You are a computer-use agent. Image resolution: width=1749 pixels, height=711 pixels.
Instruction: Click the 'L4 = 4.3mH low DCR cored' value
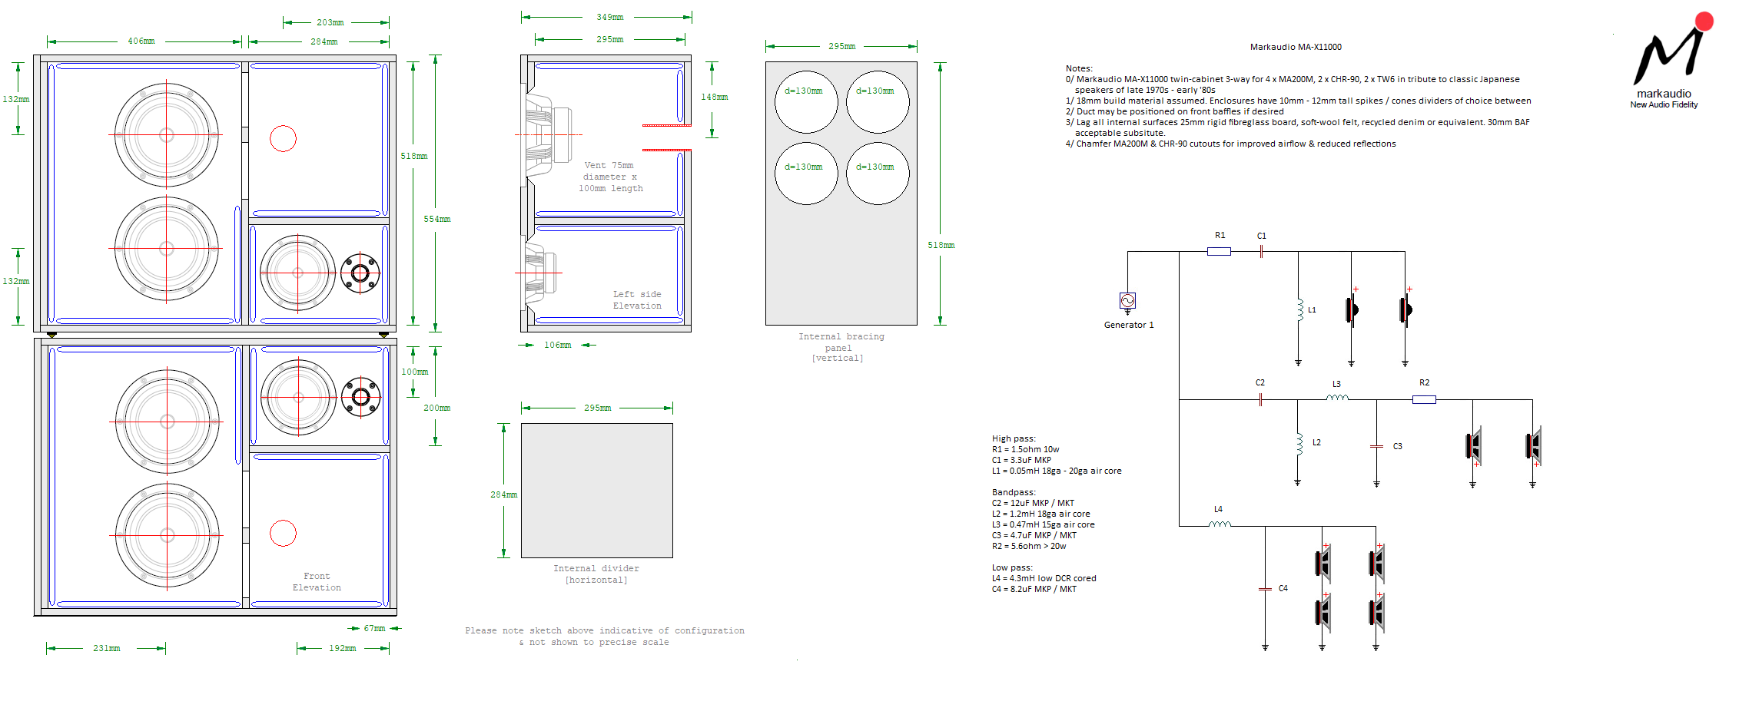1044,578
